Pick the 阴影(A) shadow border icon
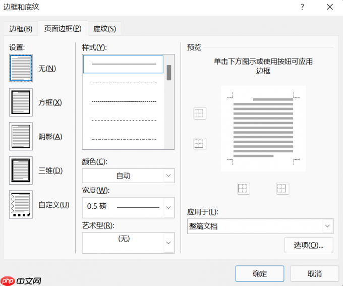 click(21, 136)
